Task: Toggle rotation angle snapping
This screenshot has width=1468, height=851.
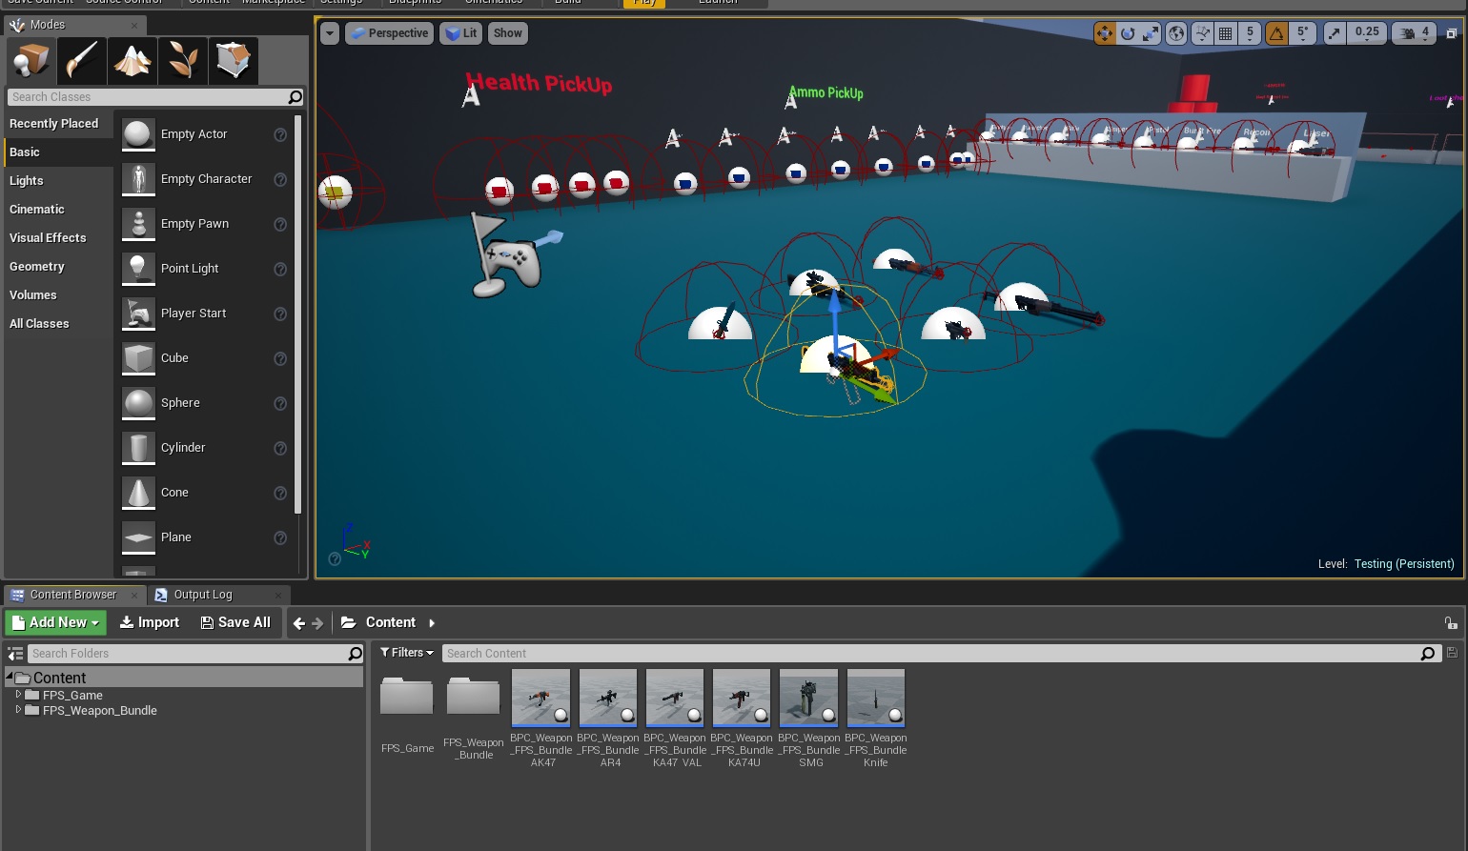Action: click(1276, 33)
